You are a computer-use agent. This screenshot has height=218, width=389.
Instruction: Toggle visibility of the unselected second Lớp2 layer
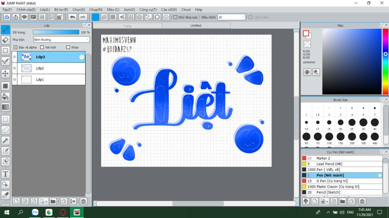[15, 68]
